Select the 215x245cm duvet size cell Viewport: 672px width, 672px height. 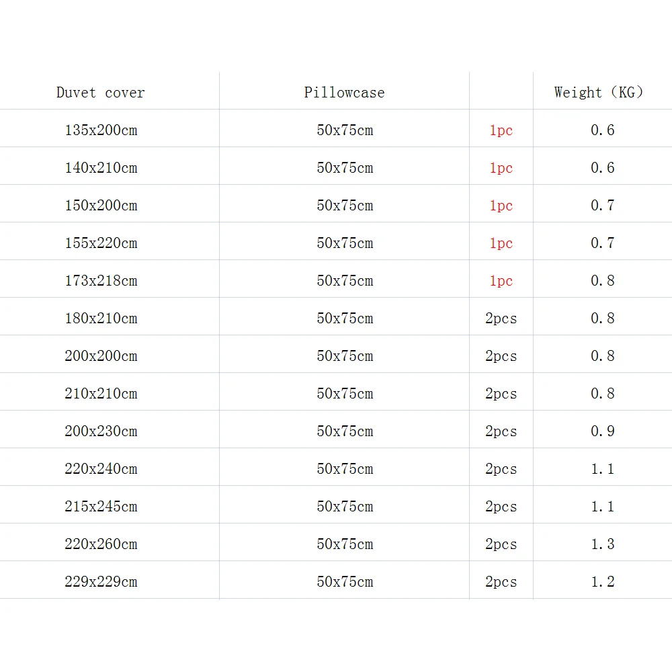click(x=101, y=507)
